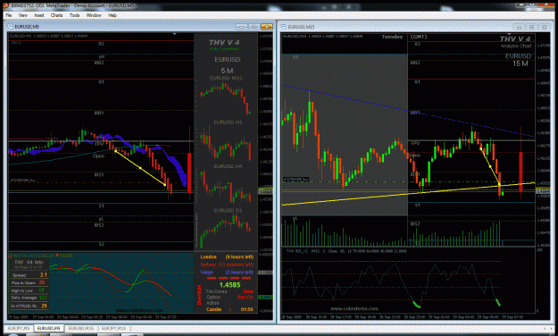Click the 15 M timeframe label
This screenshot has width=558, height=336.
tap(521, 63)
